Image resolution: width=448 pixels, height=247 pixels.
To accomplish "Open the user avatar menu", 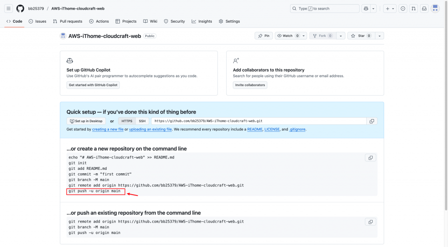I will (x=435, y=9).
